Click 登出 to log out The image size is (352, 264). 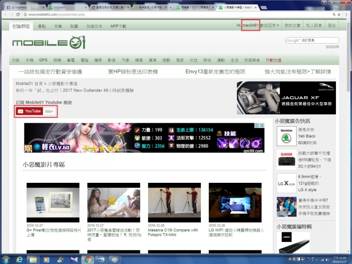[x=331, y=25]
